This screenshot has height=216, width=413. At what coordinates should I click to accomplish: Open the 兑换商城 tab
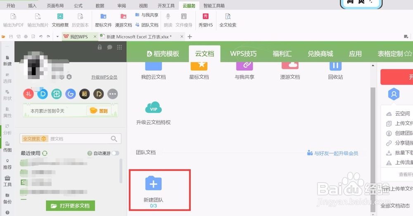point(320,54)
